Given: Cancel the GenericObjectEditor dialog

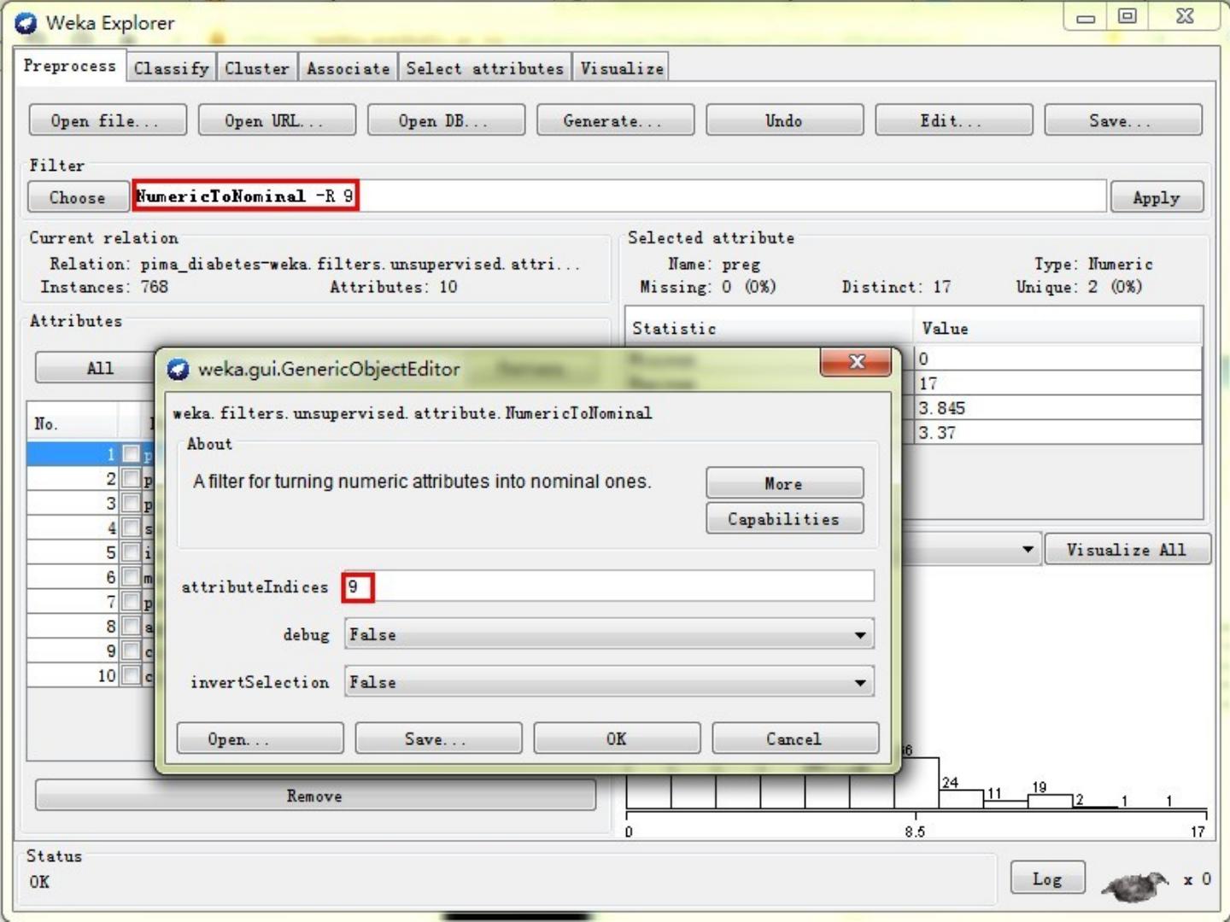Looking at the screenshot, I should pyautogui.click(x=795, y=738).
